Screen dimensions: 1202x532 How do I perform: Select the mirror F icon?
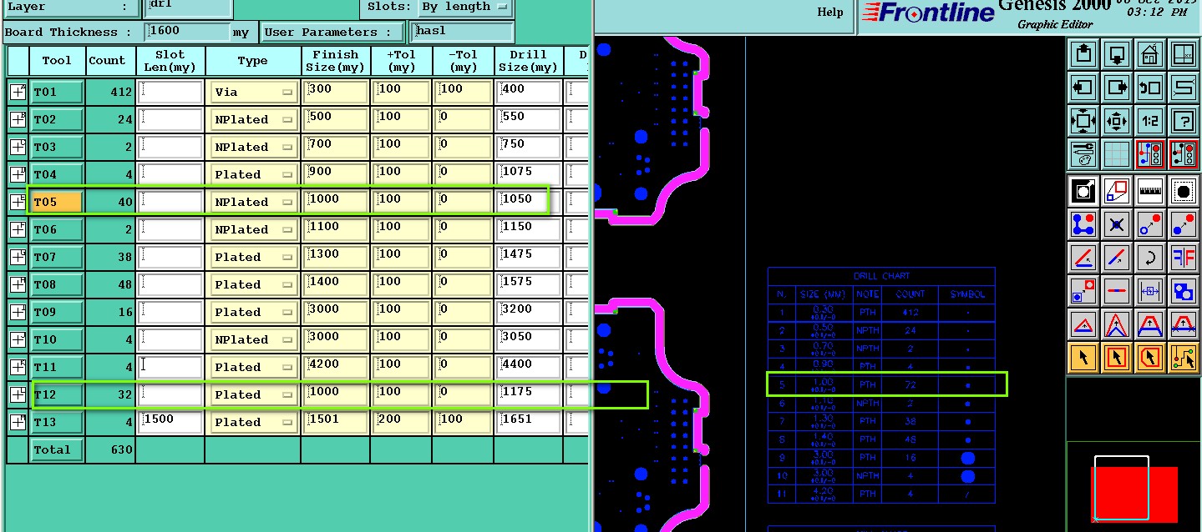[1184, 258]
